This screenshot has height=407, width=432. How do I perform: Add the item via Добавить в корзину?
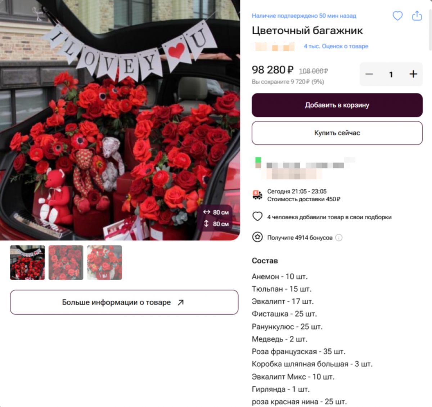click(337, 105)
